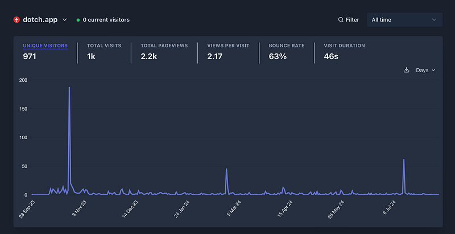Display the Visit Duration metric

(344, 51)
